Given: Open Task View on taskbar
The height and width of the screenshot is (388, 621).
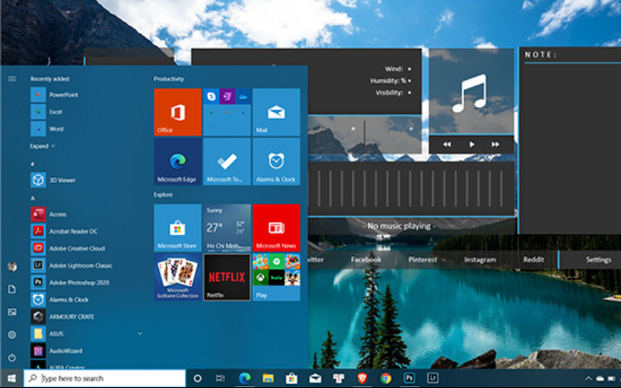Looking at the screenshot, I should 220,379.
